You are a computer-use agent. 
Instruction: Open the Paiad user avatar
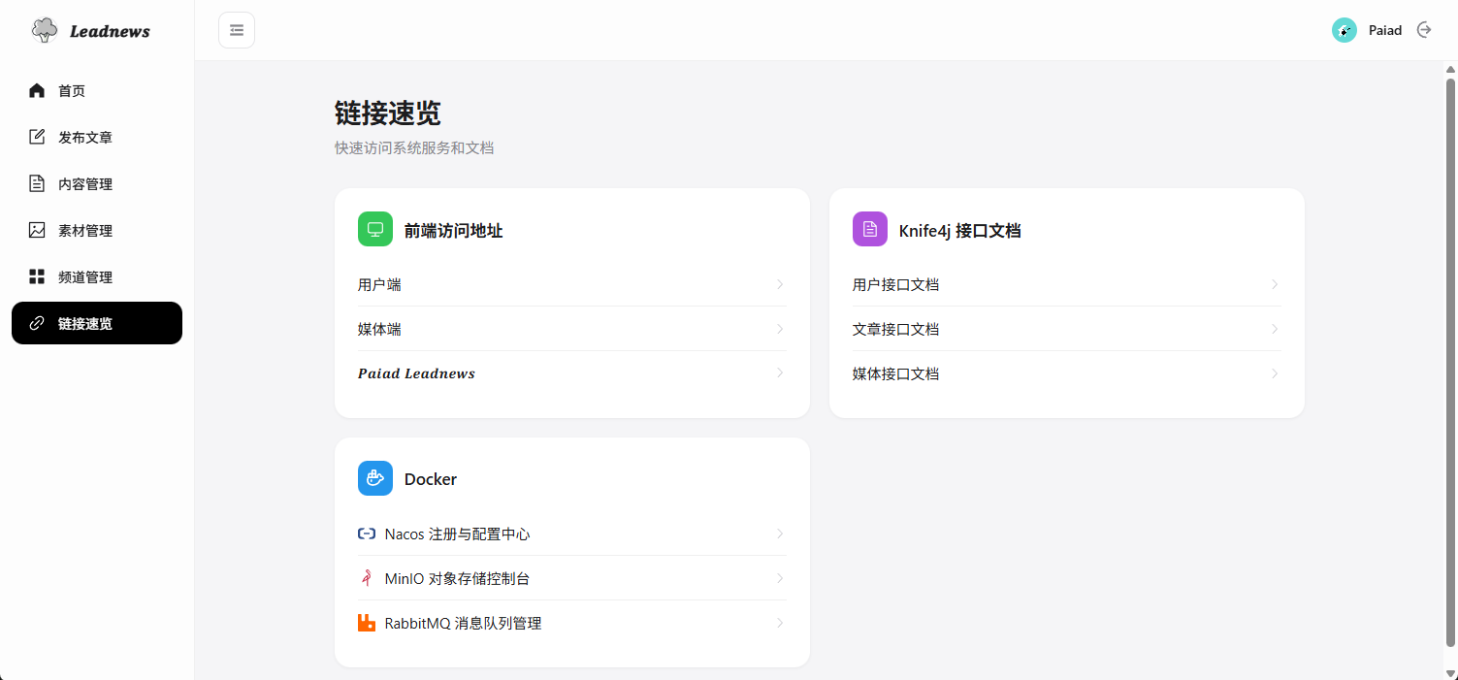coord(1344,30)
